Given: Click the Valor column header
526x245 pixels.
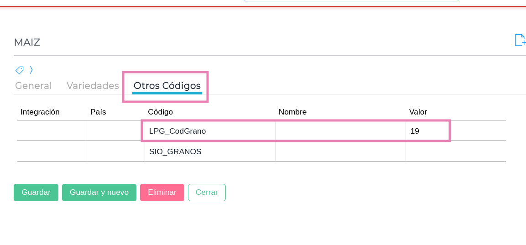Looking at the screenshot, I should point(418,112).
